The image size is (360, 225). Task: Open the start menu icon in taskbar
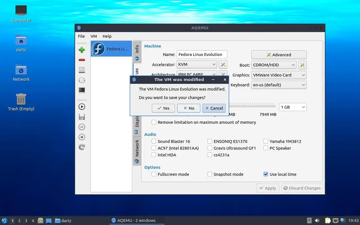click(4, 220)
